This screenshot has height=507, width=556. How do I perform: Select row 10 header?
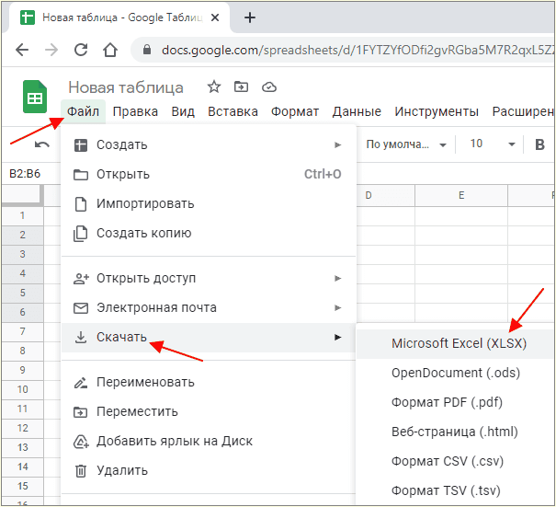22,390
